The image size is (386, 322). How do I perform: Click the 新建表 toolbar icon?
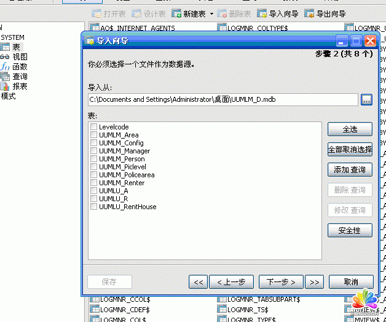pyautogui.click(x=176, y=13)
